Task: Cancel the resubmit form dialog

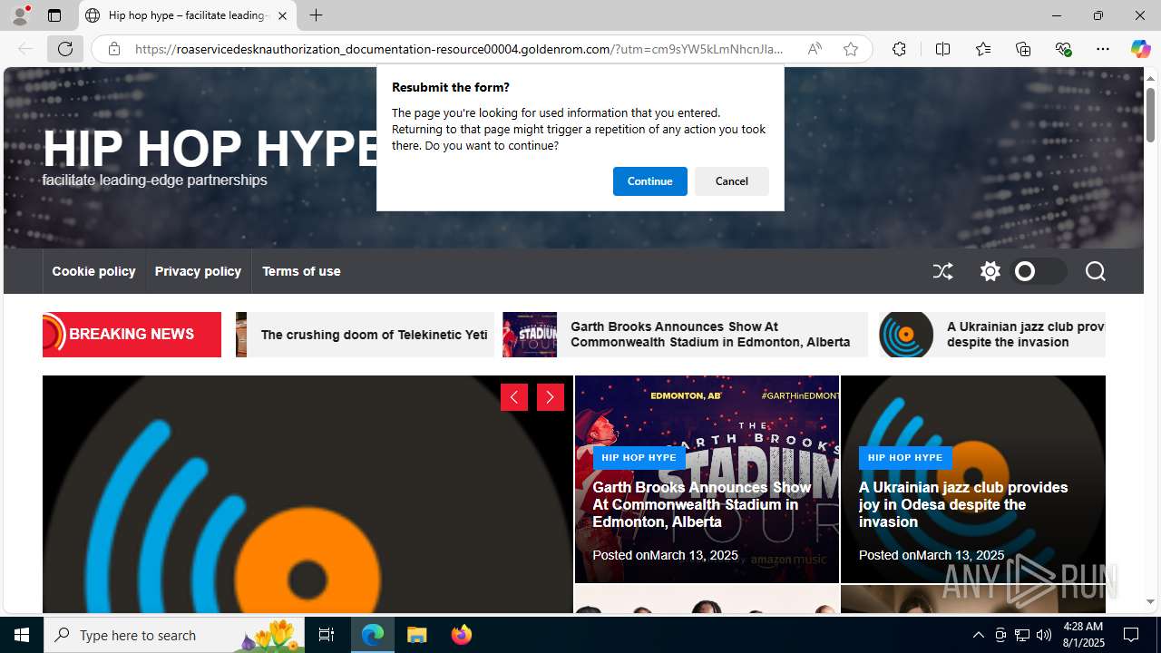Action: (731, 181)
